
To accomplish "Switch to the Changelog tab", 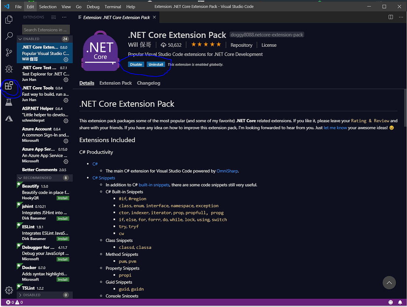I will tap(148, 83).
